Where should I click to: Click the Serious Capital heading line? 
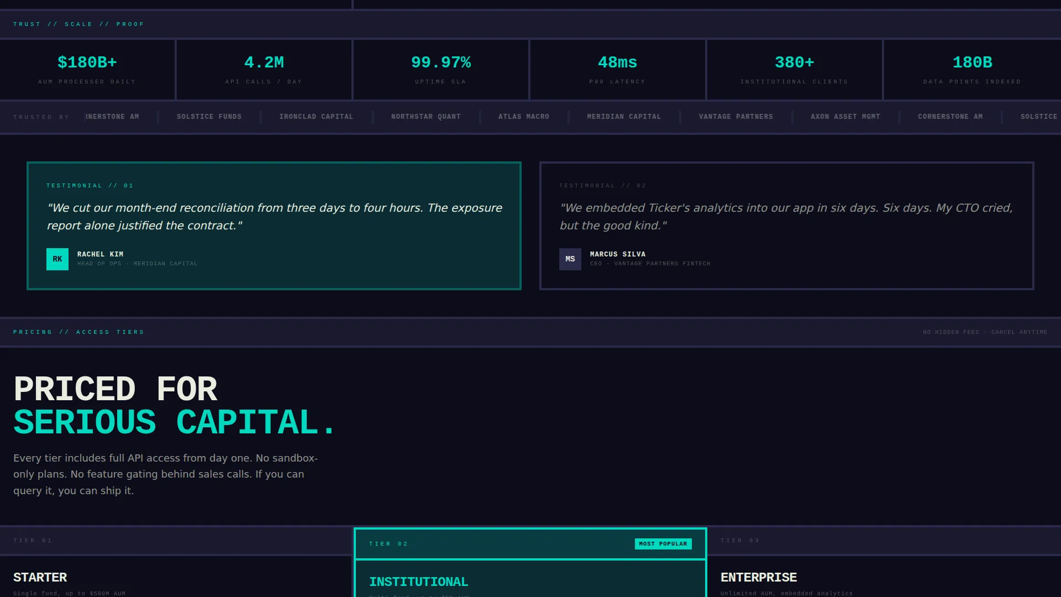(175, 423)
